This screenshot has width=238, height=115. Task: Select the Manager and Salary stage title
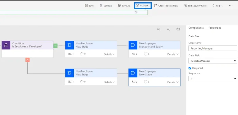pos(151,47)
